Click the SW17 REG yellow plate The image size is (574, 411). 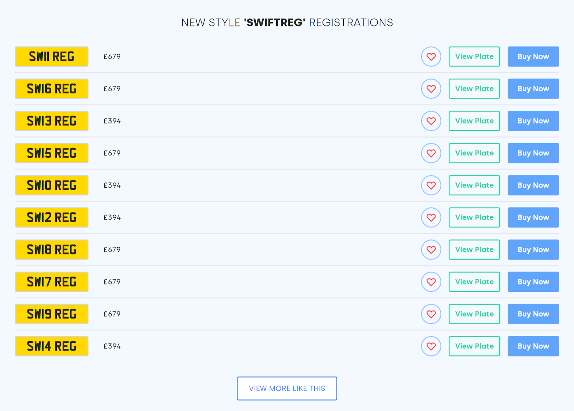(x=52, y=282)
